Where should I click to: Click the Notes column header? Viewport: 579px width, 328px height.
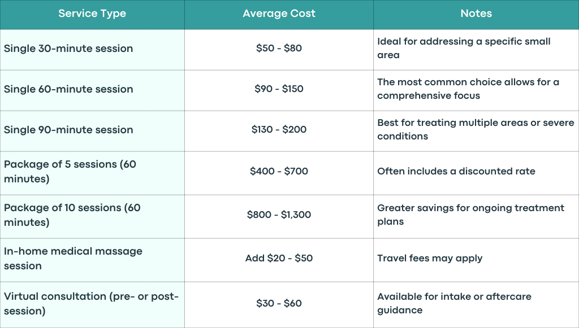pyautogui.click(x=476, y=14)
